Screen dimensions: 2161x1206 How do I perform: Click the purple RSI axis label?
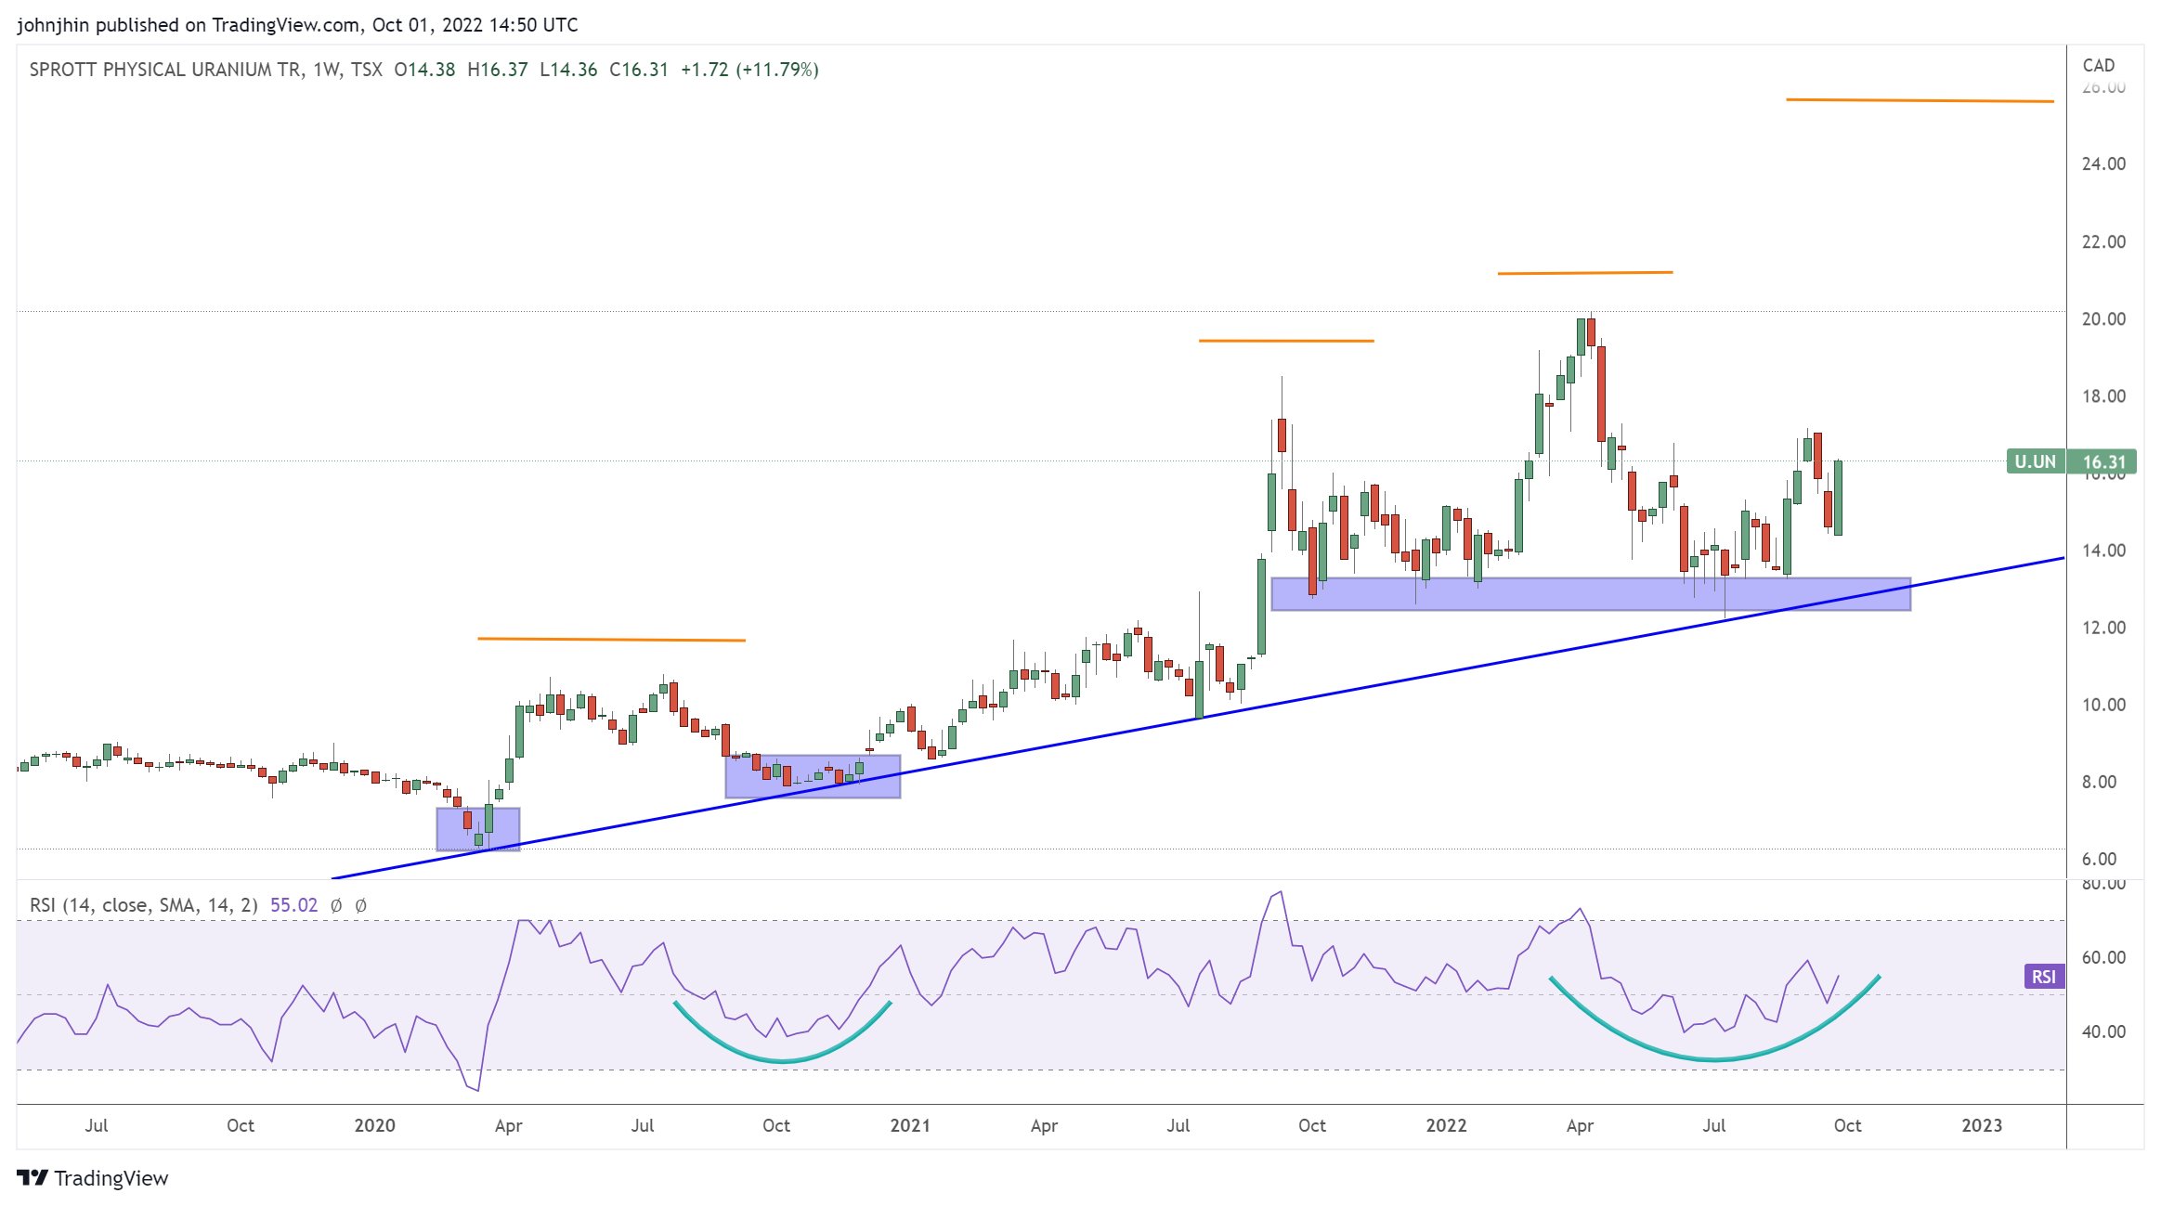point(2043,977)
